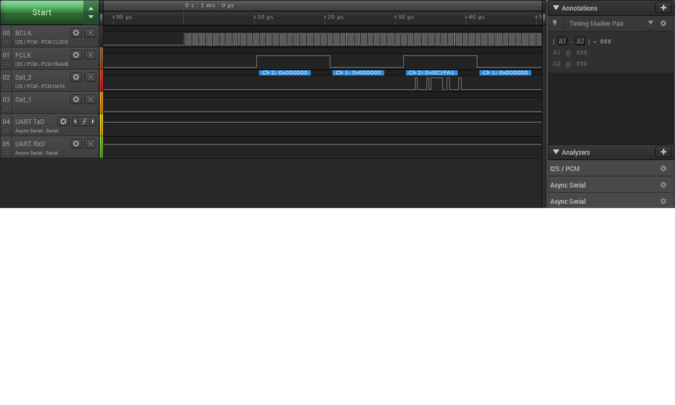Open I2S / PCM analyzer settings gear
Viewport: 675px width, 405px height.
(x=664, y=169)
